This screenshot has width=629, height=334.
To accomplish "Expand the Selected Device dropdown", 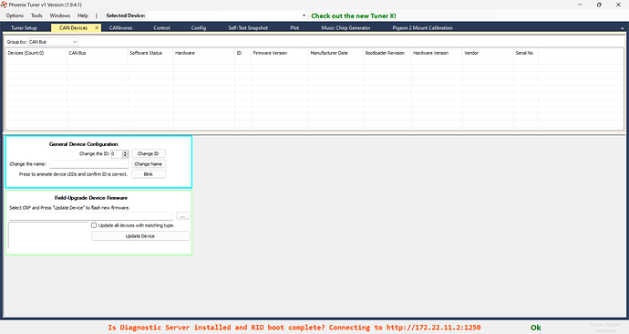I will coord(304,16).
